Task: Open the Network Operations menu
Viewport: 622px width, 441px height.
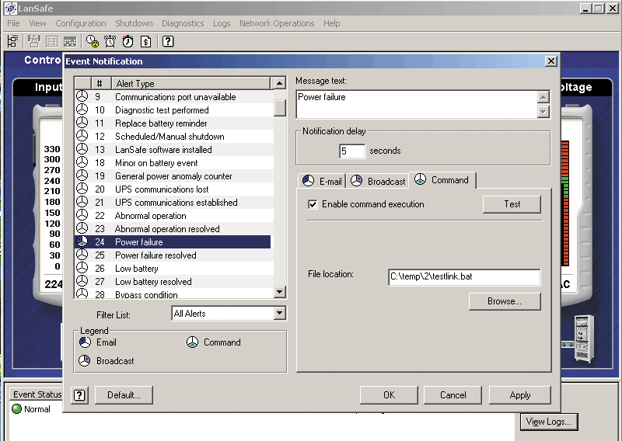Action: point(277,23)
